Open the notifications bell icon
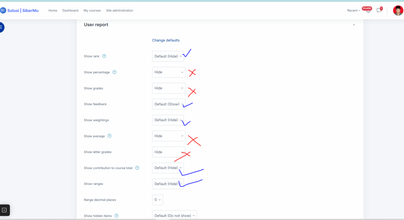 [368, 10]
